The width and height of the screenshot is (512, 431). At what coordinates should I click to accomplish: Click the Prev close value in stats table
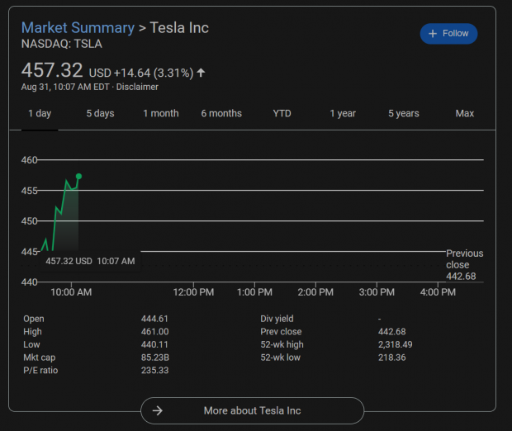[x=391, y=332]
